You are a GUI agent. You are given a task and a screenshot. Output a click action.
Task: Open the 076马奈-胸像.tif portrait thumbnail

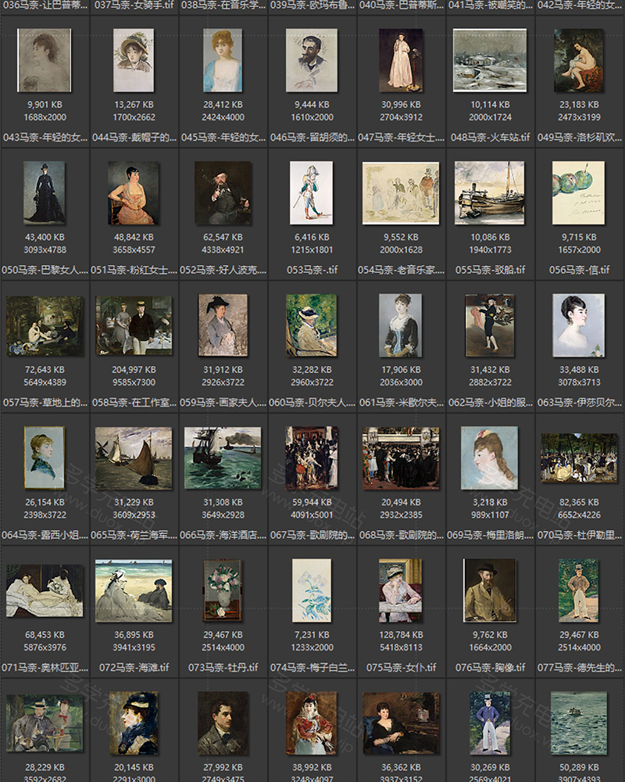489,590
